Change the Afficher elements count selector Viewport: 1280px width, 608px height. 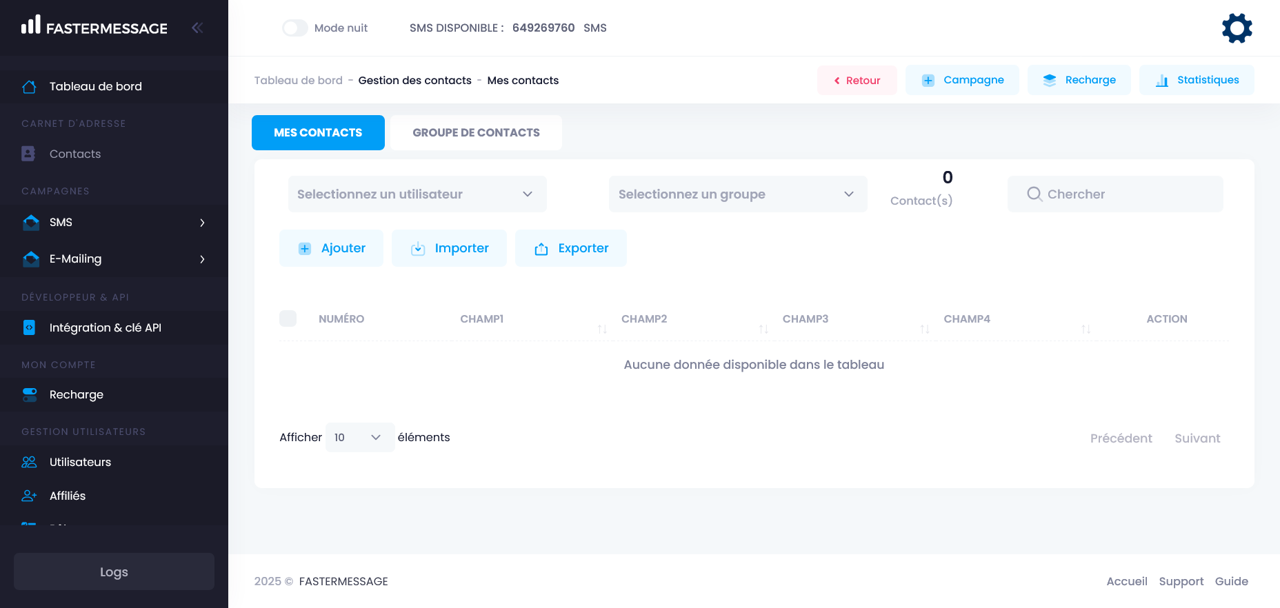(359, 438)
